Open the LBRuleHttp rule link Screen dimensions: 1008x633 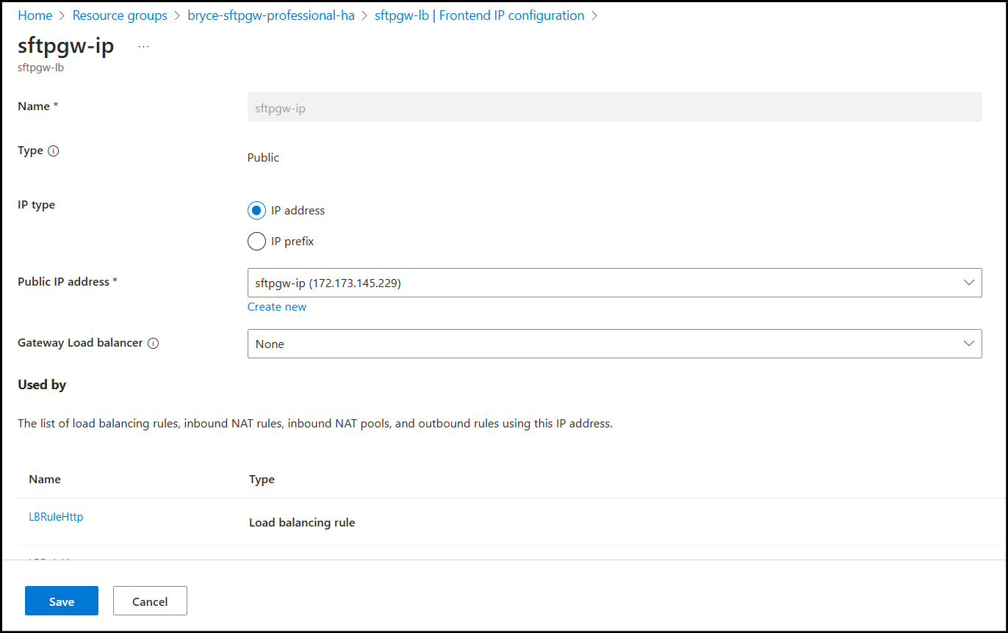[56, 517]
